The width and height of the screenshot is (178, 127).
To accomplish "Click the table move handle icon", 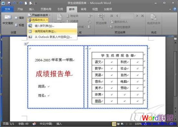I will click(26, 44).
